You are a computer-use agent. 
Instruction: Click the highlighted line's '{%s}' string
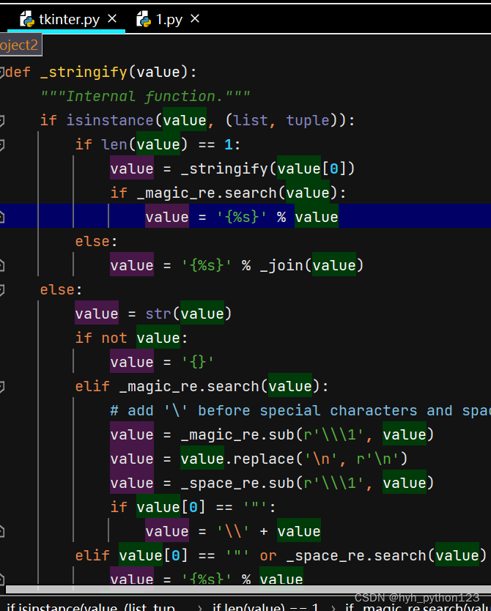point(242,217)
